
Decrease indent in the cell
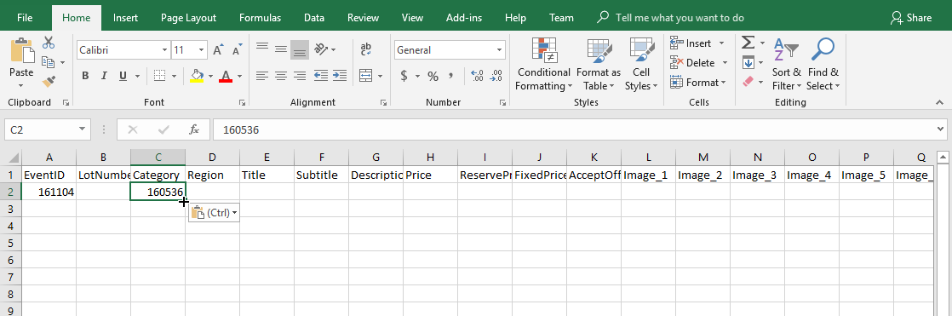(320, 76)
